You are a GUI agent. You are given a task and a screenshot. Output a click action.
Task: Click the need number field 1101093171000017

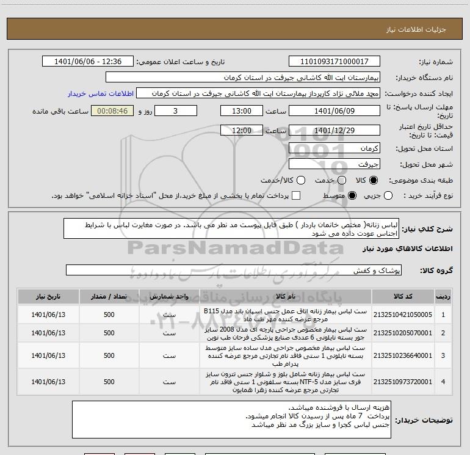(x=334, y=62)
